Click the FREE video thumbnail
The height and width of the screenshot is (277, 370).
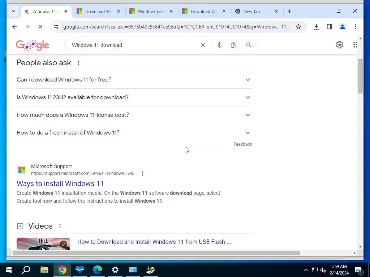point(43,244)
